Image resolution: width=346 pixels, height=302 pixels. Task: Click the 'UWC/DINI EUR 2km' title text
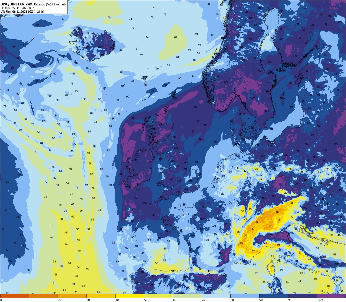(16, 4)
